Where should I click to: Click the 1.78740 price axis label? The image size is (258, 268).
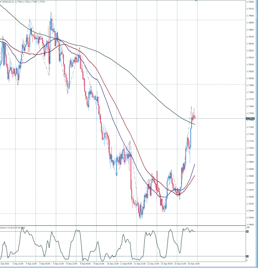(250, 36)
